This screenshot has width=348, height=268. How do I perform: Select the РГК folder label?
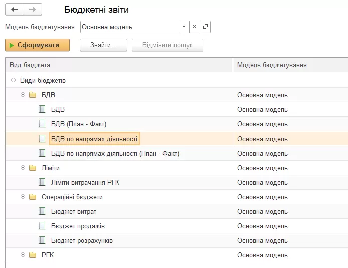[48, 255]
